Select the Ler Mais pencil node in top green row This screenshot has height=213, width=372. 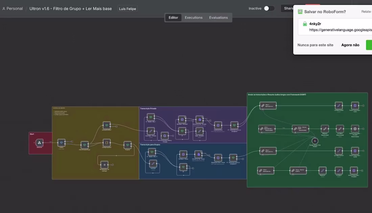339,105
